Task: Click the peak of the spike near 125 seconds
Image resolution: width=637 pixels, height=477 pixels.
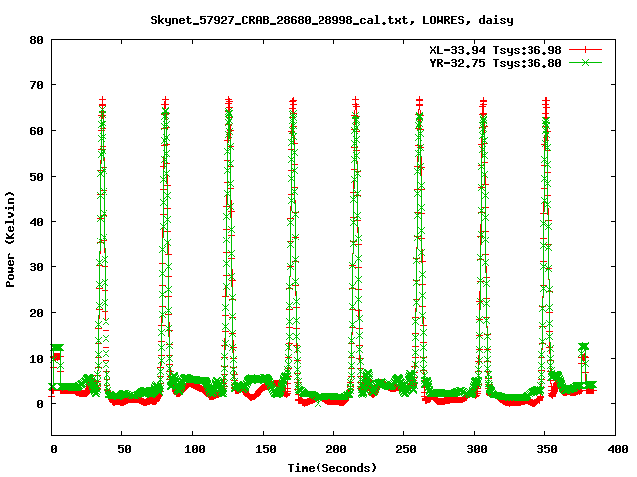Action: [x=229, y=100]
